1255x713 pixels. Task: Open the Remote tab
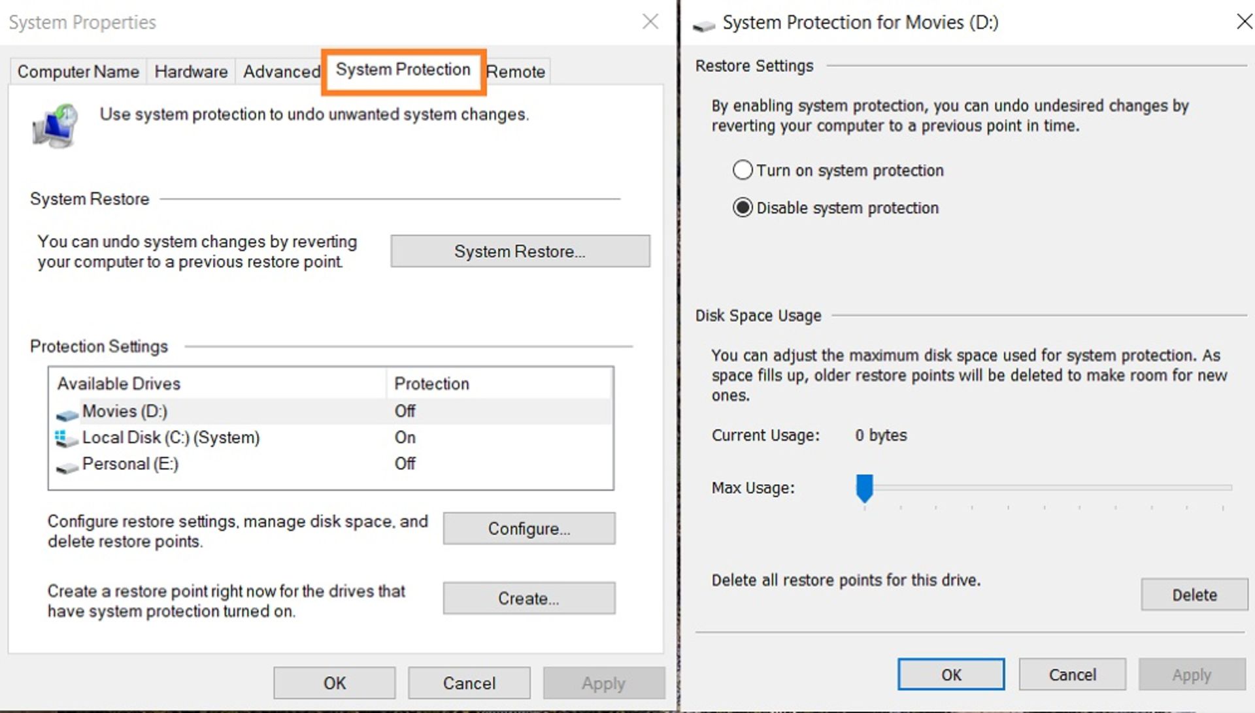[x=516, y=71]
